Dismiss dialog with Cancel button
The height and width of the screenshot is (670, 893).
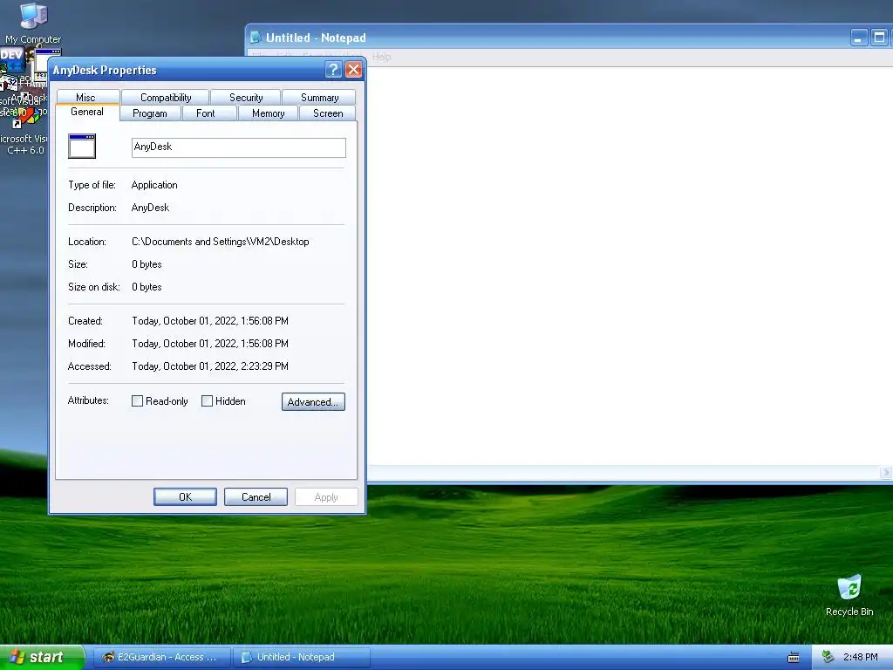coord(256,496)
